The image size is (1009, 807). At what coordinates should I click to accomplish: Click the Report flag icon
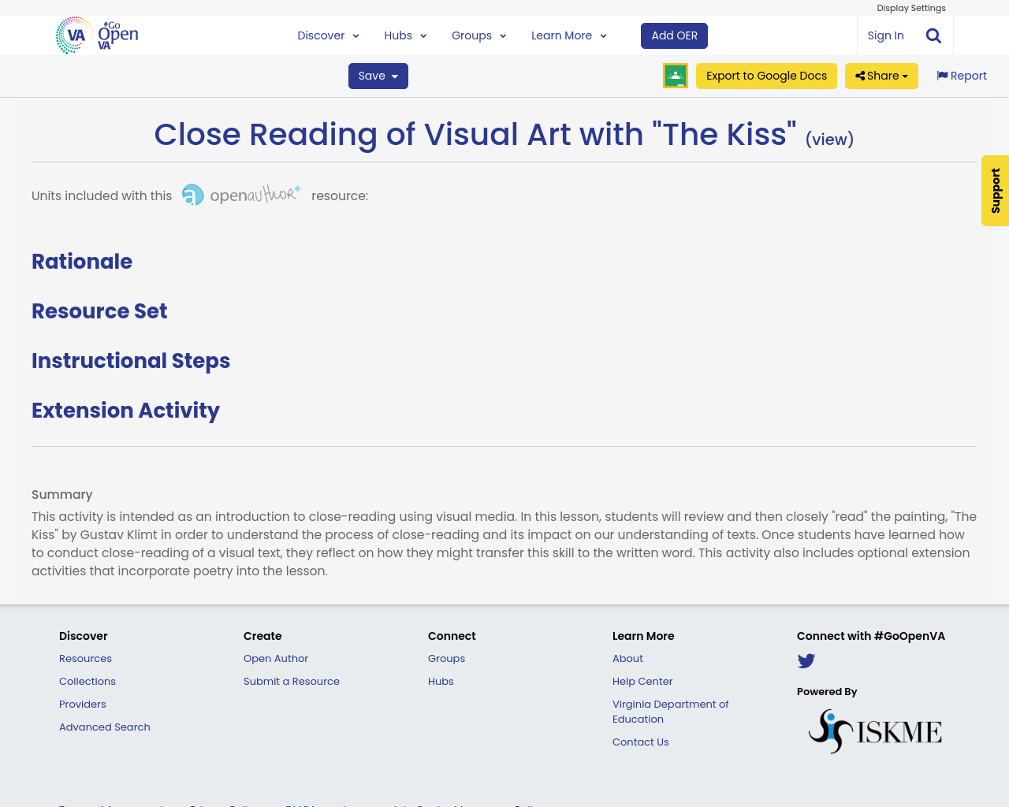943,74
